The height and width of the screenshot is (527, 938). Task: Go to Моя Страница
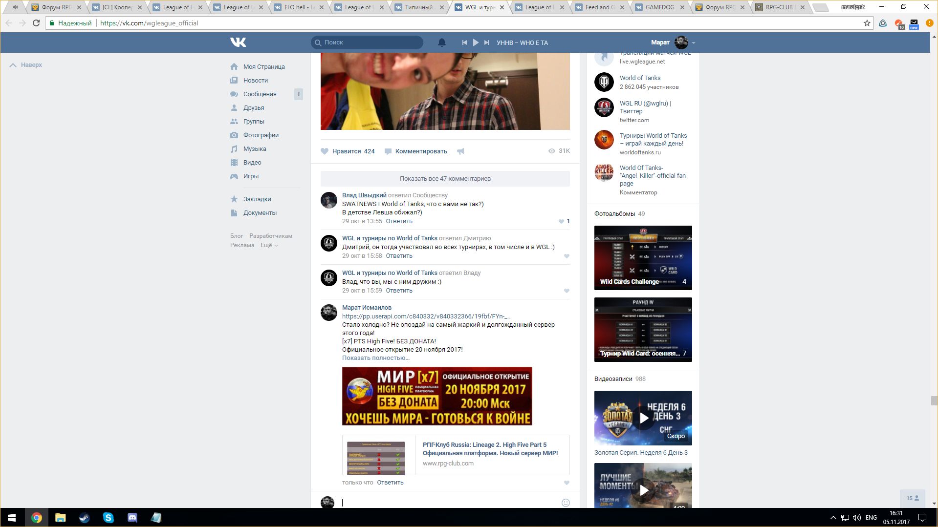point(264,67)
